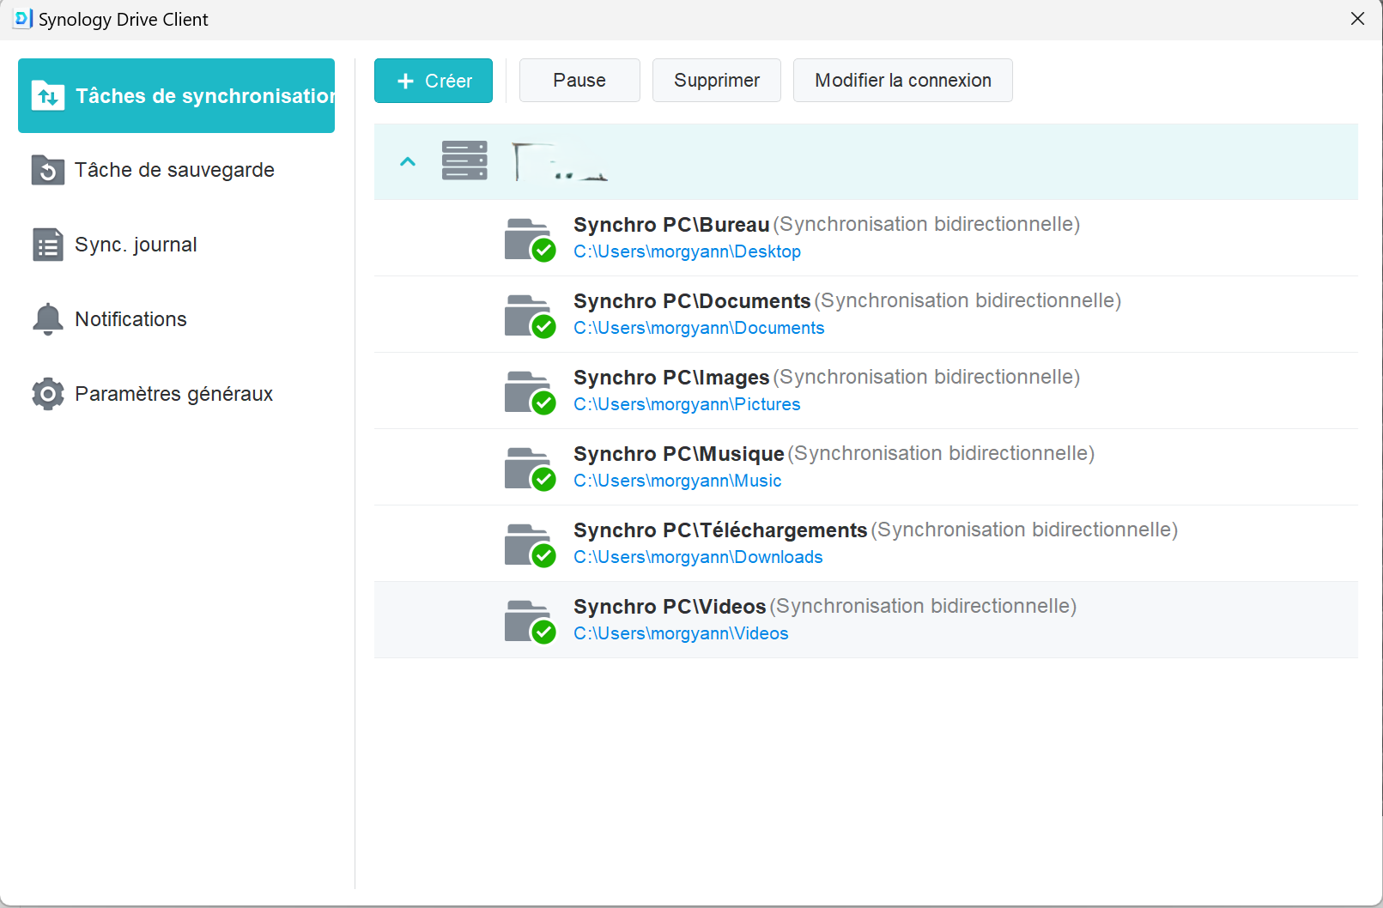Screen dimensions: 1383x908
Task: Open the Sync. journal section
Action: point(176,245)
